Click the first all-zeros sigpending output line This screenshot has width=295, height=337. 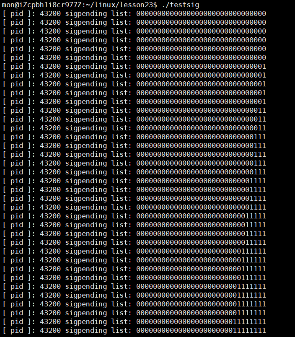(x=135, y=14)
